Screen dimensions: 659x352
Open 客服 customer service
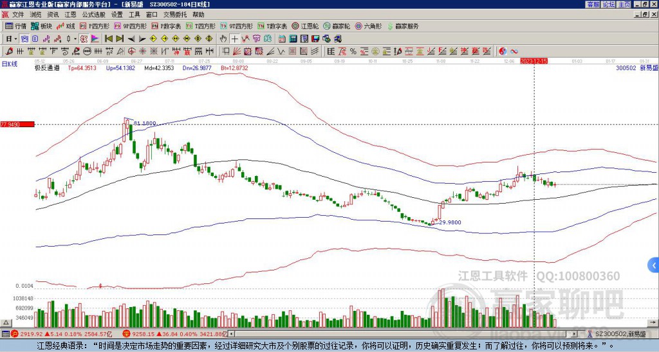593,4
